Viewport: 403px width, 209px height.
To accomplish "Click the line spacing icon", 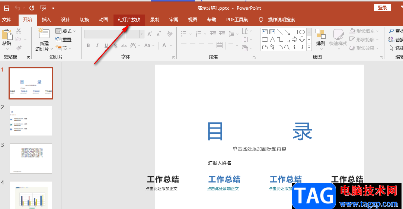I will coord(231,34).
